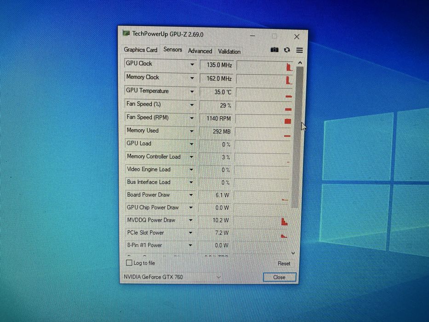The width and height of the screenshot is (429, 322).
Task: Open the Video Engine Load dropdown
Action: click(191, 170)
